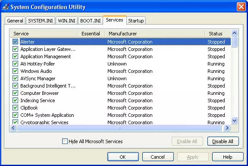Uncheck COM+ System Application checkbox

click(x=16, y=115)
